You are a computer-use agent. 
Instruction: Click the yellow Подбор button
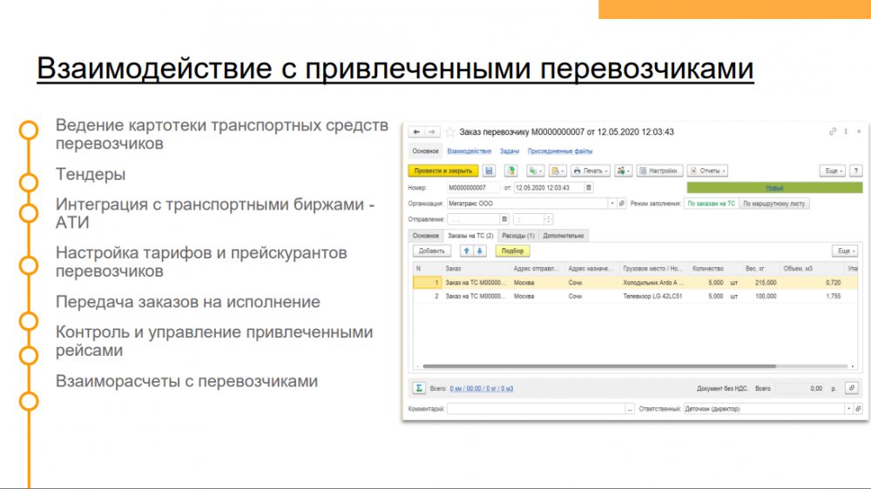point(512,251)
